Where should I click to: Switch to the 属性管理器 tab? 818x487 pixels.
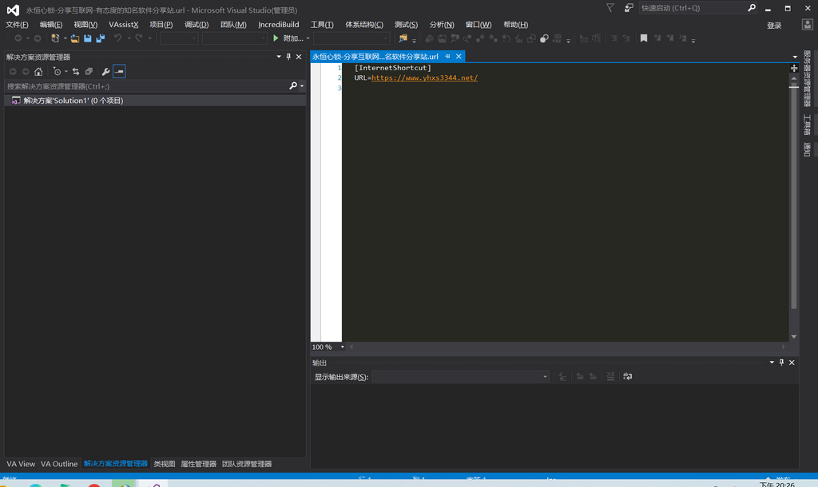(198, 464)
